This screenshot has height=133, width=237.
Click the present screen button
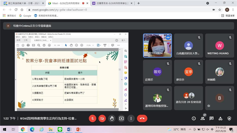click(121, 118)
